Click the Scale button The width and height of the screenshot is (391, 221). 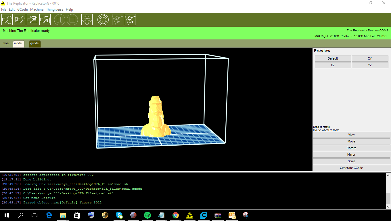coord(351,161)
